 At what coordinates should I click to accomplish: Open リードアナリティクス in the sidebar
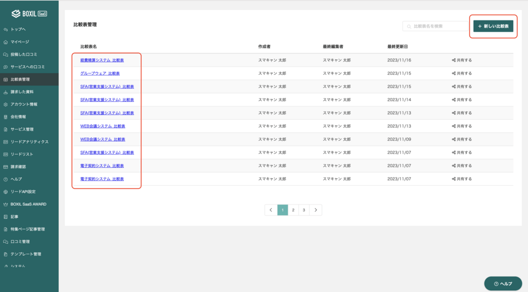click(x=29, y=142)
